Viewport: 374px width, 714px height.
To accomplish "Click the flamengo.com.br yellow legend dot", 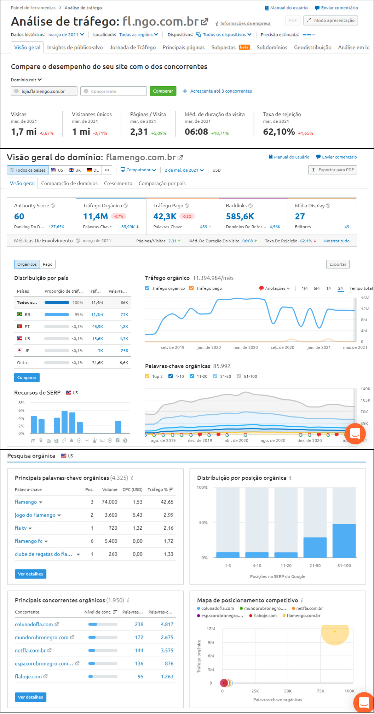I will click(284, 616).
